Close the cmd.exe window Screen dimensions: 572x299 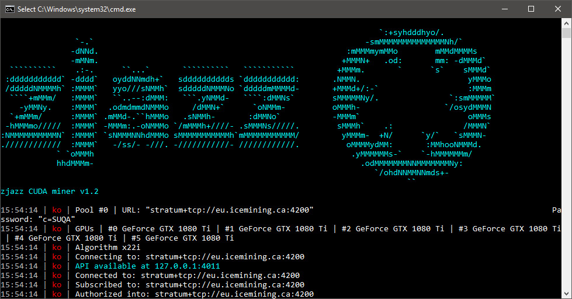click(x=558, y=9)
